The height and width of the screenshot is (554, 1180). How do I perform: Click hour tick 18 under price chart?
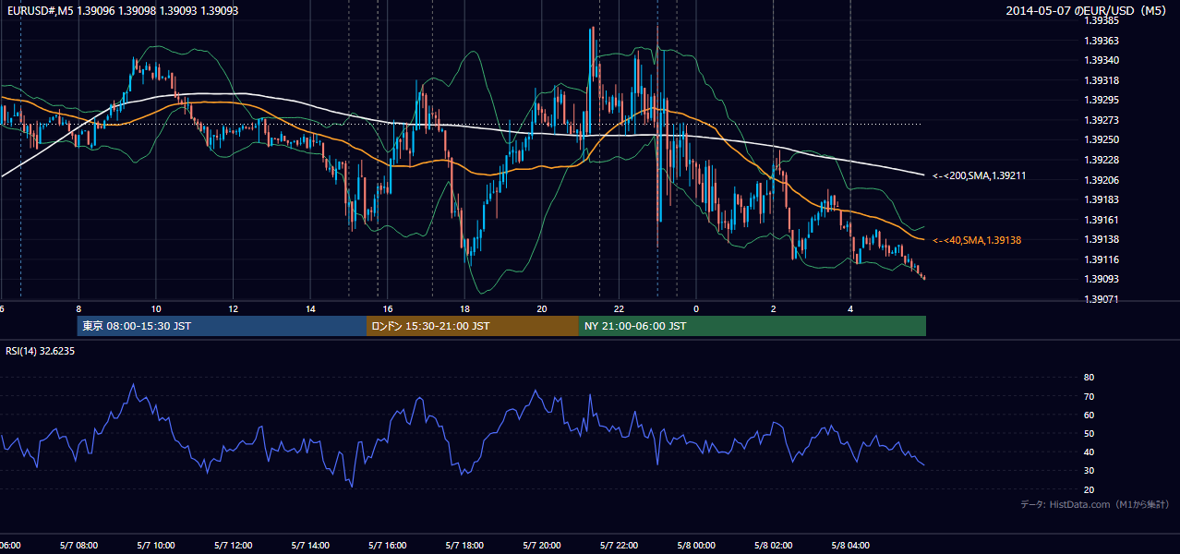point(465,309)
